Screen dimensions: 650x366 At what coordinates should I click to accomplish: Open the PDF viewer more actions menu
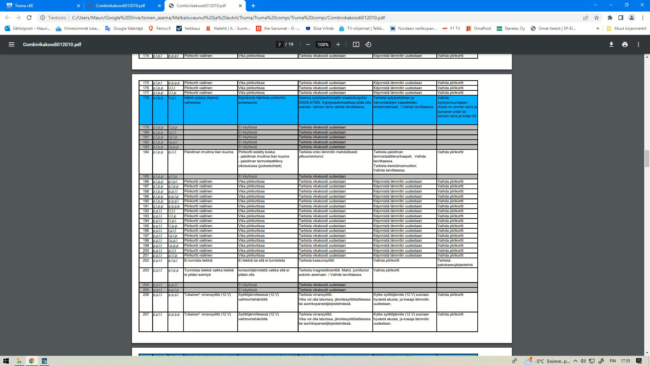(x=638, y=44)
